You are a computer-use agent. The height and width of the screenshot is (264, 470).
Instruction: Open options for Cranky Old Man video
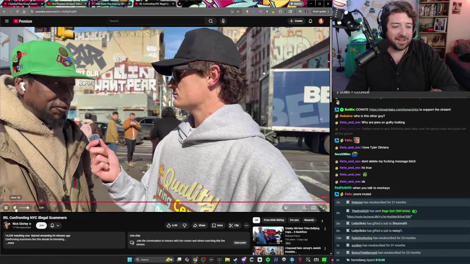325,229
